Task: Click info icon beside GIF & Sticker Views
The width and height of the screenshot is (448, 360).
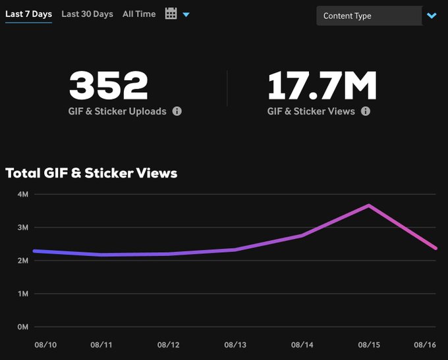Action: point(366,111)
